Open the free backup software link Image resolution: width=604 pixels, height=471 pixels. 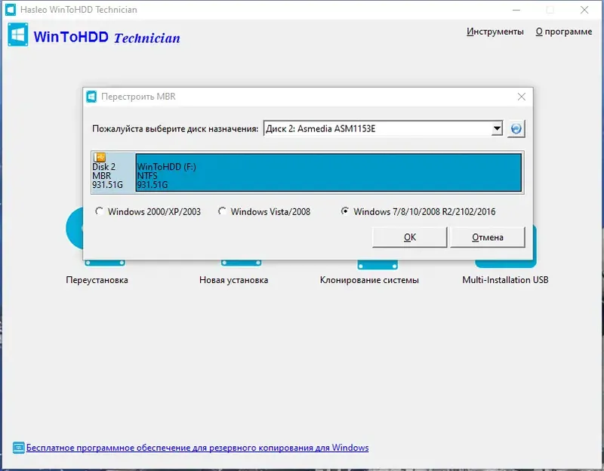pos(197,448)
